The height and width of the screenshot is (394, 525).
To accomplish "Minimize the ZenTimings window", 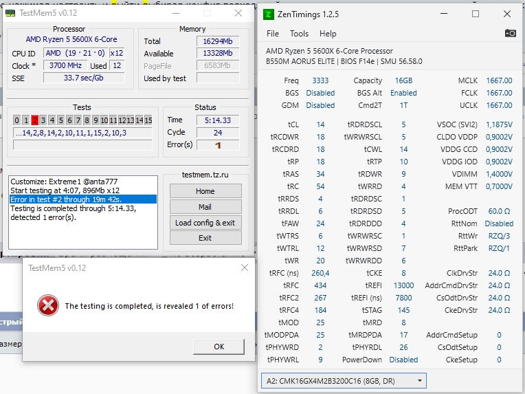I will [444, 14].
